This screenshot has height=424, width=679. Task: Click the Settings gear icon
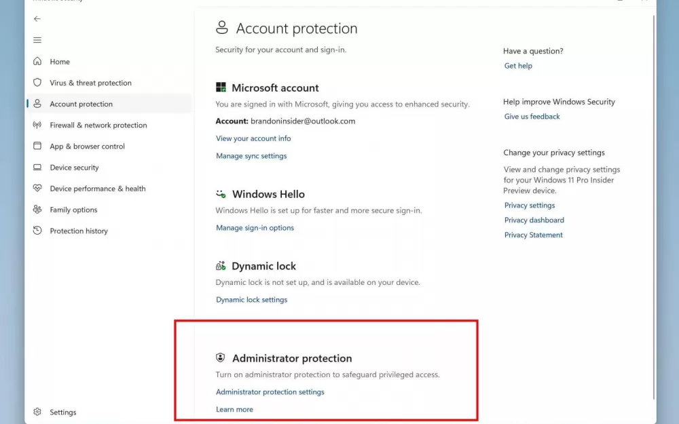[x=37, y=412]
